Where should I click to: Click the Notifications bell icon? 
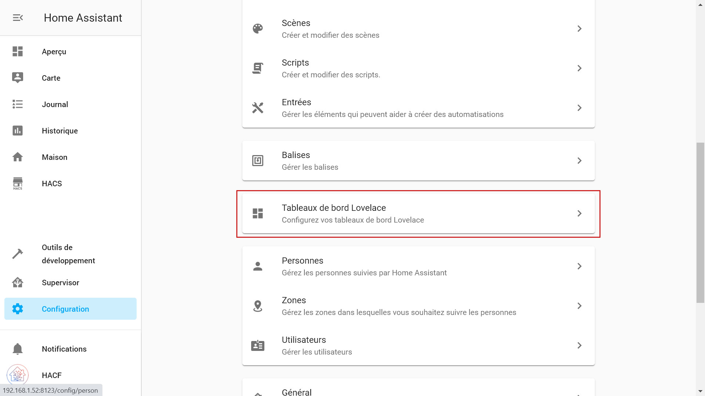tap(18, 349)
